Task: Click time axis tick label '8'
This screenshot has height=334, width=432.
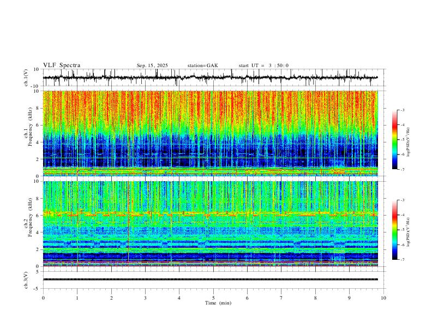Action: 315,298
